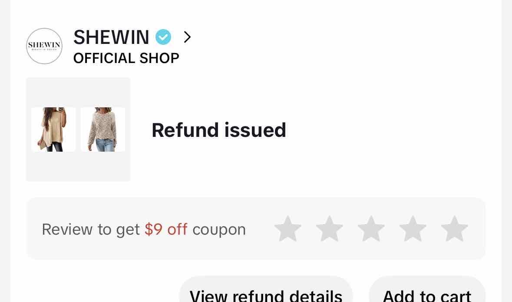Image resolution: width=512 pixels, height=302 pixels.
Task: Open the beige tunic sweater thumbnail
Action: point(53,129)
